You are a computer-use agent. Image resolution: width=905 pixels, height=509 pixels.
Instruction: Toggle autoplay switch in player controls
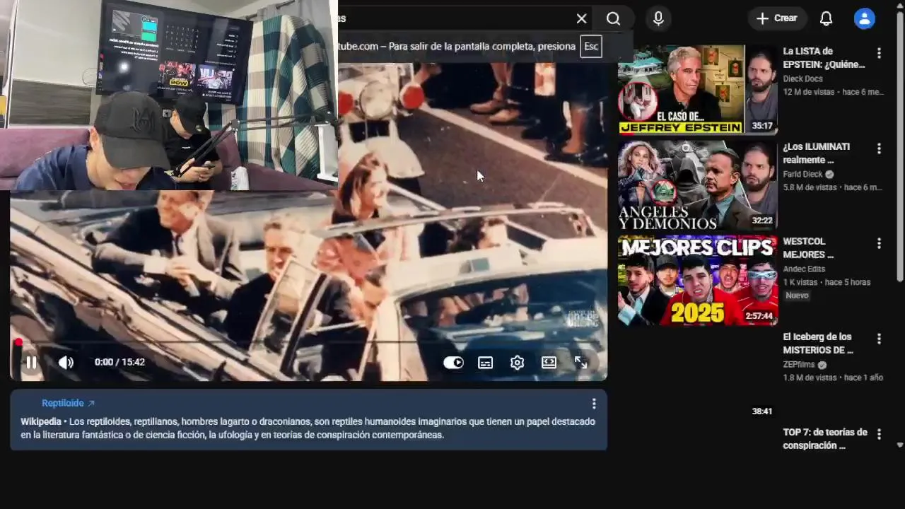[x=453, y=363]
